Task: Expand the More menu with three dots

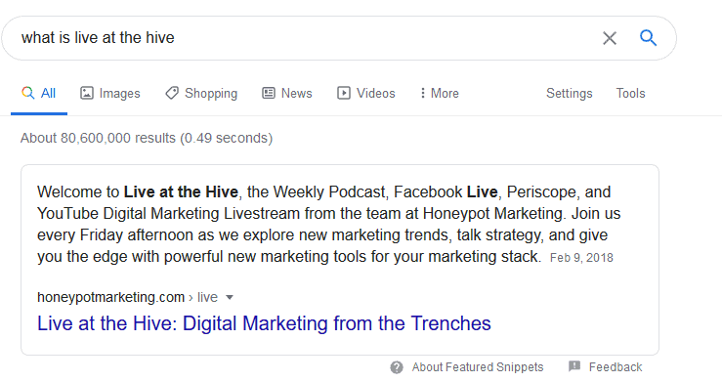Action: click(440, 94)
